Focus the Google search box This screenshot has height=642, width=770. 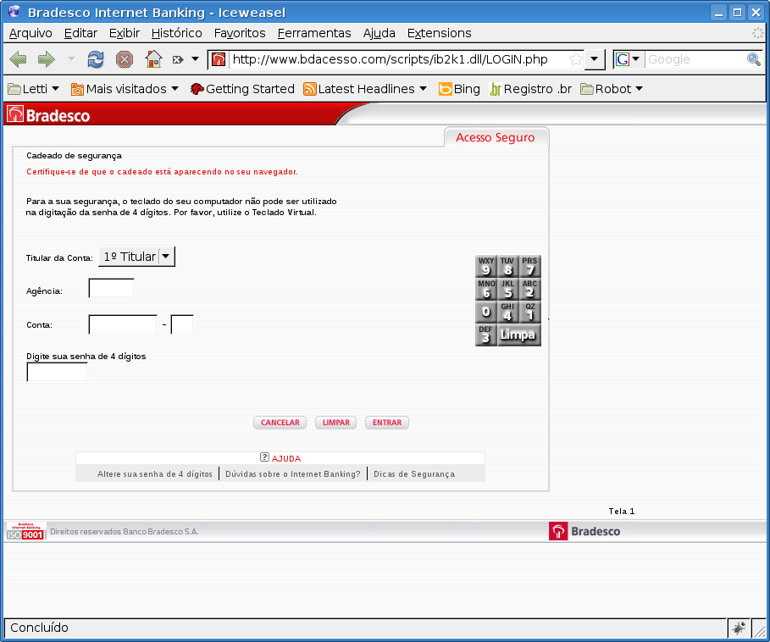pos(695,59)
